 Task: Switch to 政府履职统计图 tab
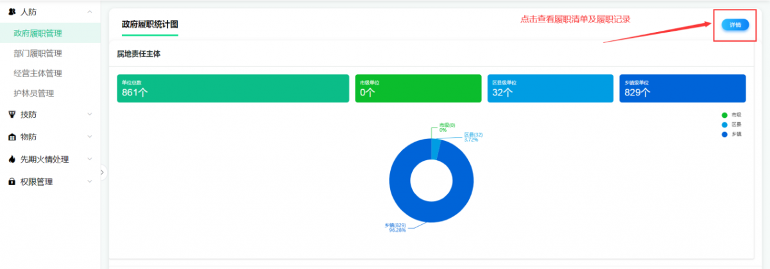click(150, 24)
